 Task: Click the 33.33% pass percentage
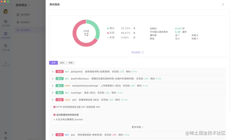[x=126, y=28]
